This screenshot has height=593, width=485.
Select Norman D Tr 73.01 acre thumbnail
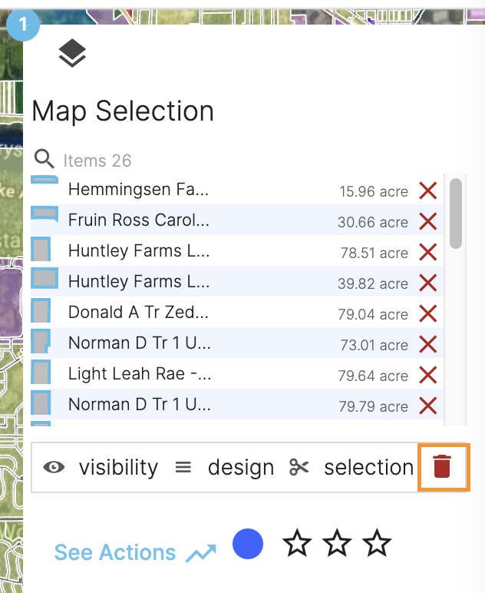point(41,341)
